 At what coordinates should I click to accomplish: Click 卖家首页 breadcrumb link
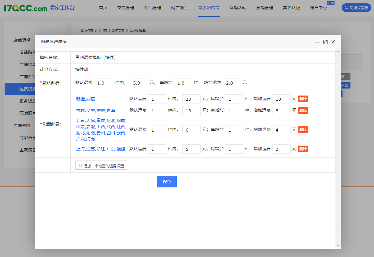[x=89, y=31]
